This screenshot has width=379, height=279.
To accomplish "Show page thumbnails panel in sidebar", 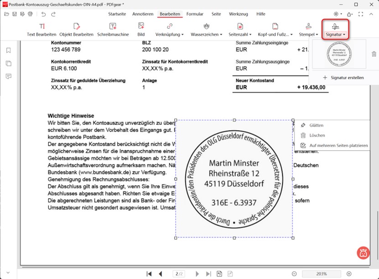I will [9, 63].
